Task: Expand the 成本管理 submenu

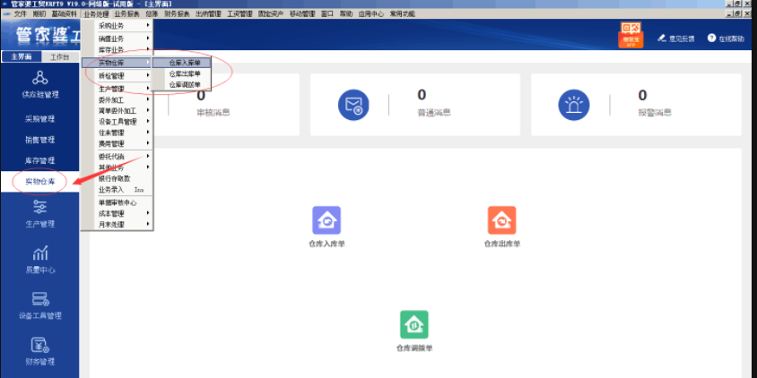Action: (x=117, y=214)
